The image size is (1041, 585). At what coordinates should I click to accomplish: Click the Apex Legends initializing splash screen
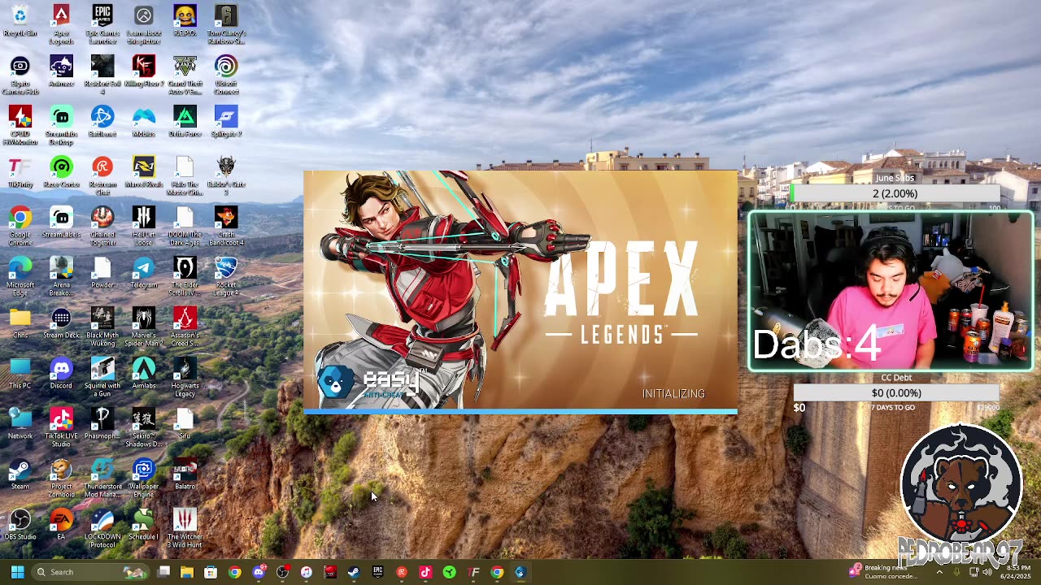click(x=520, y=292)
